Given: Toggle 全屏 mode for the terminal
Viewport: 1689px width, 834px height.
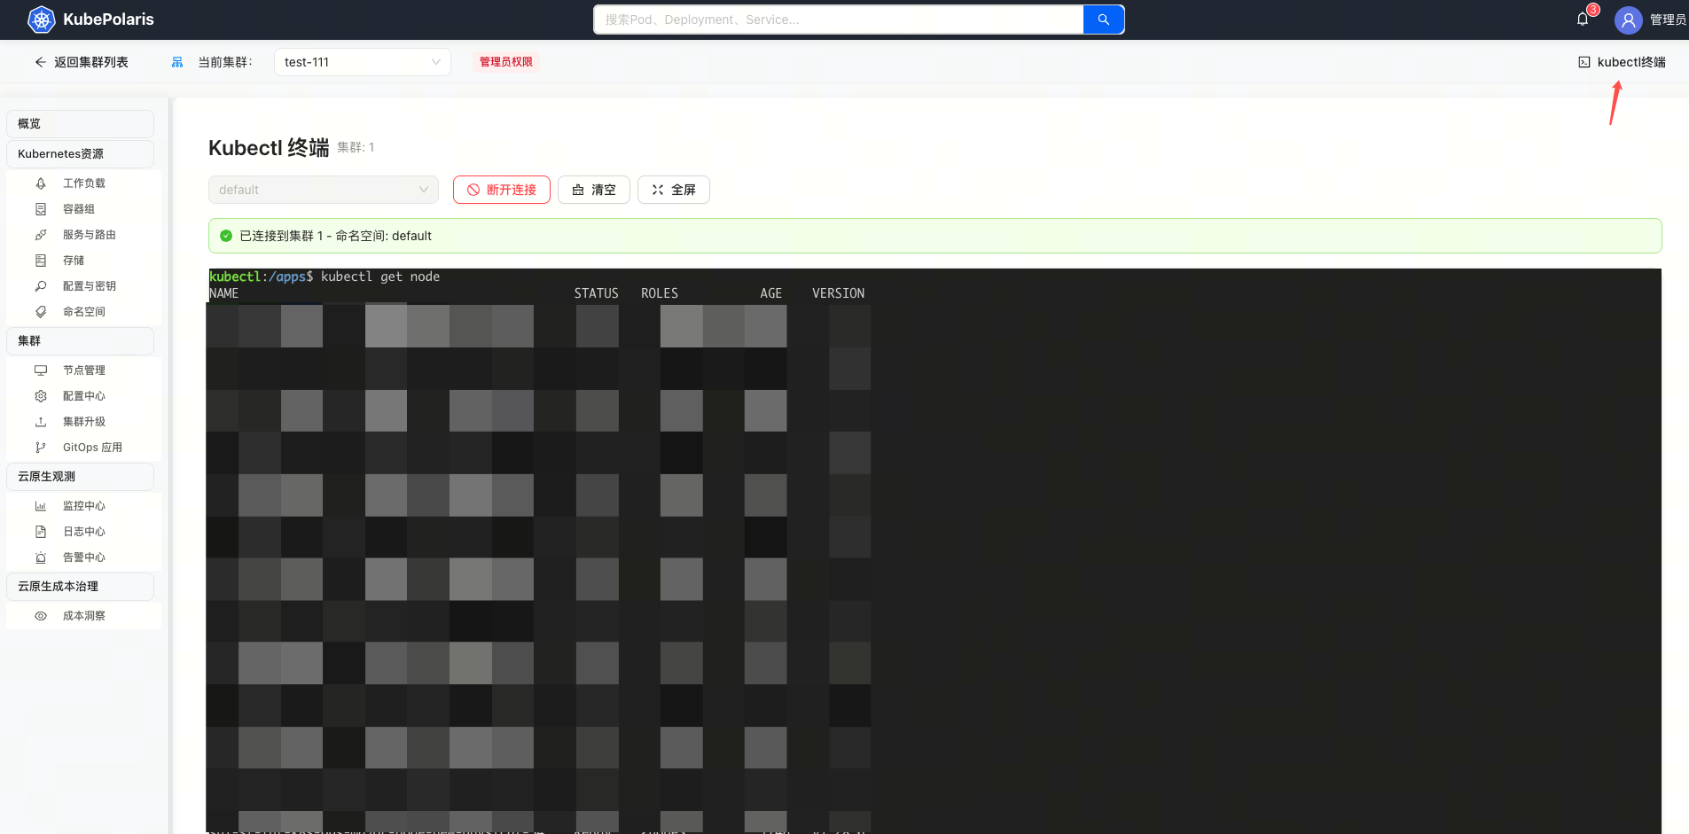Looking at the screenshot, I should coord(673,190).
